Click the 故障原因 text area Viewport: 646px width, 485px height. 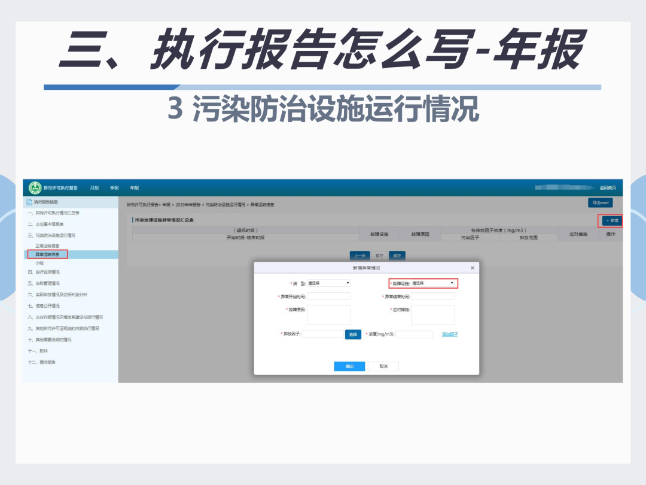[329, 315]
